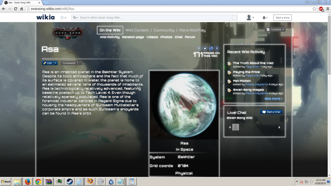Open the Chrome menu button
331x186 pixels.
(x=327, y=9)
